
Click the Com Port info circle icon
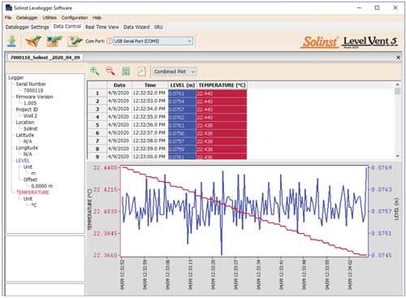[110, 41]
